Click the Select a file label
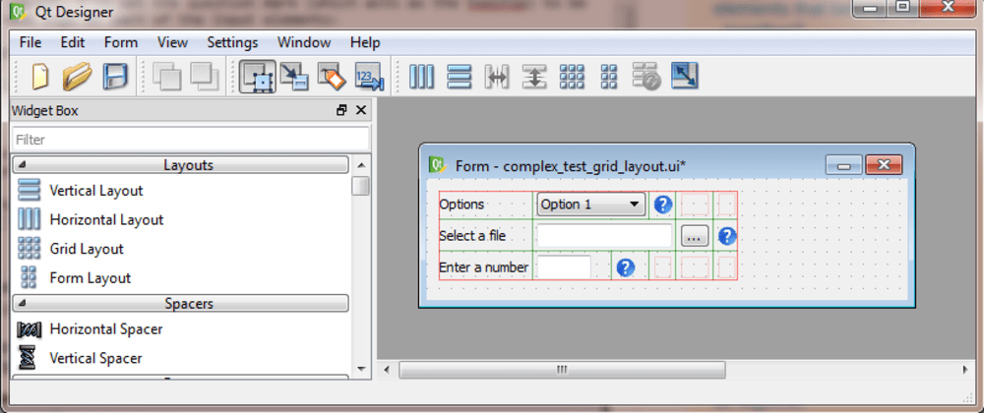The image size is (984, 413). [472, 236]
